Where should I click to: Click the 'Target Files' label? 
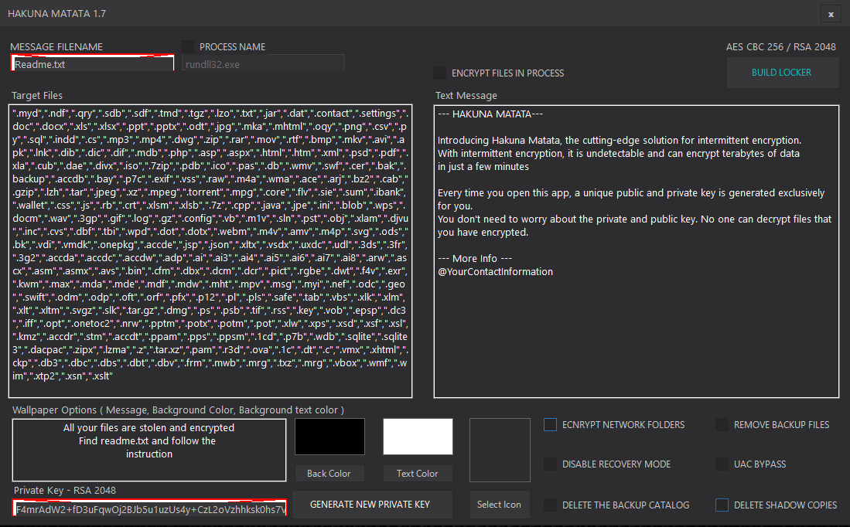(x=37, y=95)
